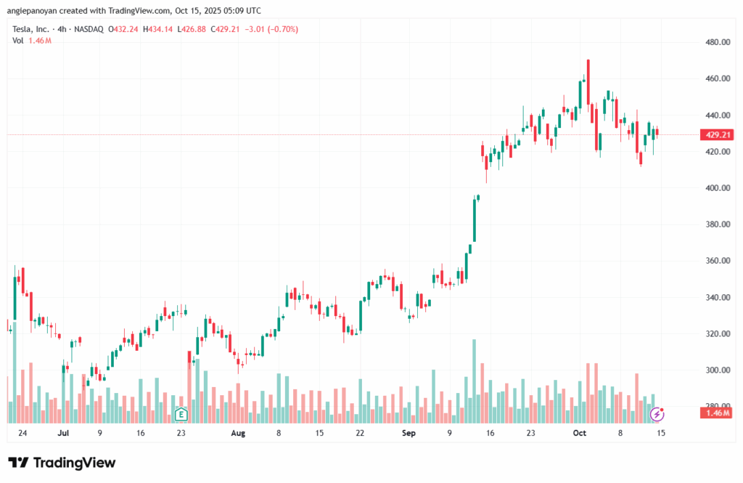Click the tall green candle near 400

475,219
